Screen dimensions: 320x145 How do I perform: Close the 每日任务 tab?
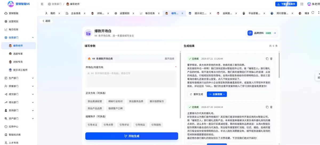[159, 13]
